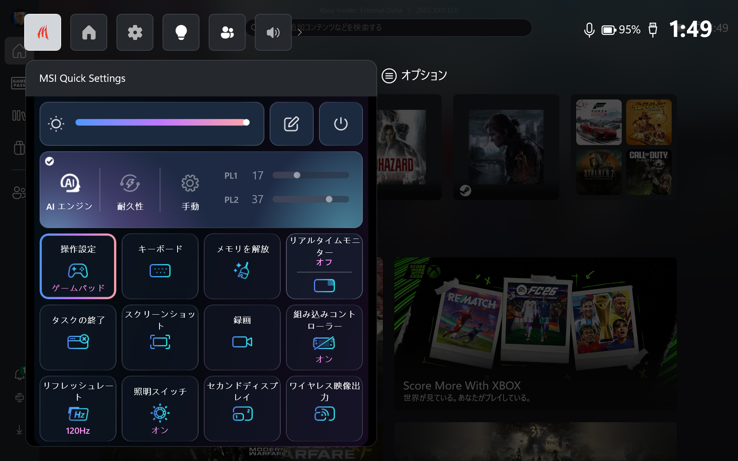
Task: Toggle 組み込みコントローラー built-in controller
Action: [324, 337]
